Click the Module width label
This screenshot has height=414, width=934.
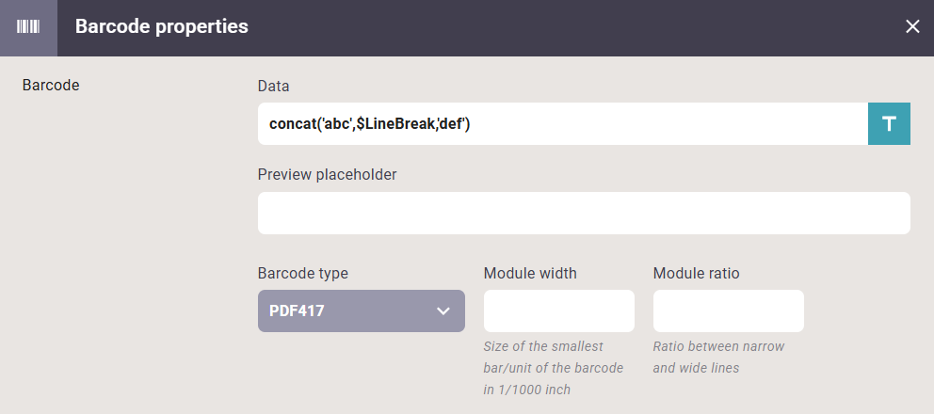[530, 274]
